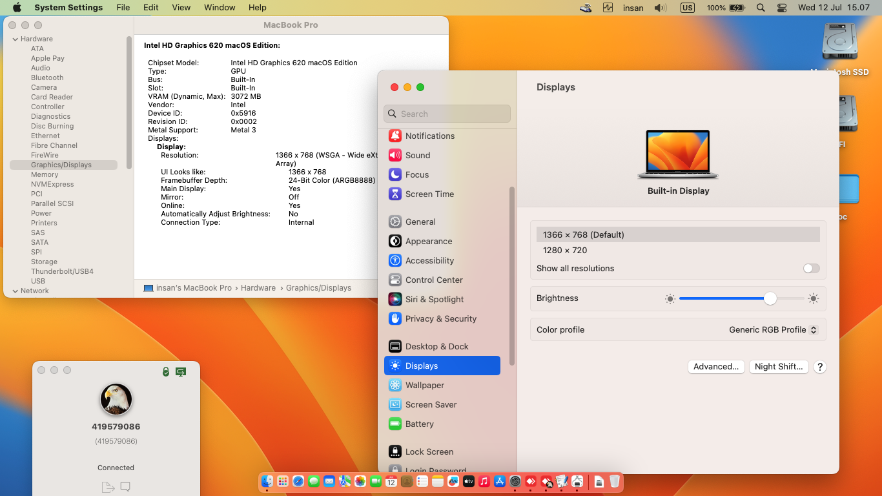Click the AnyDesk eagle profile picture
The height and width of the screenshot is (496, 882).
pyautogui.click(x=116, y=399)
